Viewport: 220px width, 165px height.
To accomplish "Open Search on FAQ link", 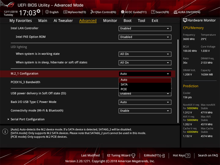I will click(208, 156).
